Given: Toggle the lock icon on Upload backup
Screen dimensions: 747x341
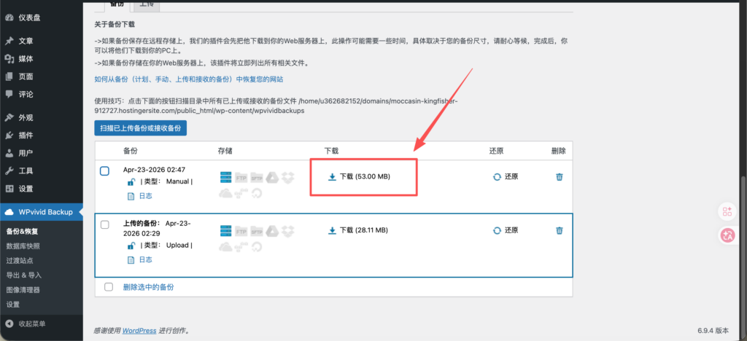Looking at the screenshot, I should click(131, 246).
